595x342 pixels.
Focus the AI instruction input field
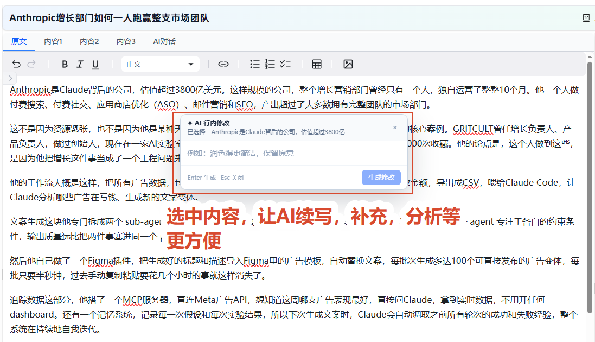pos(294,153)
